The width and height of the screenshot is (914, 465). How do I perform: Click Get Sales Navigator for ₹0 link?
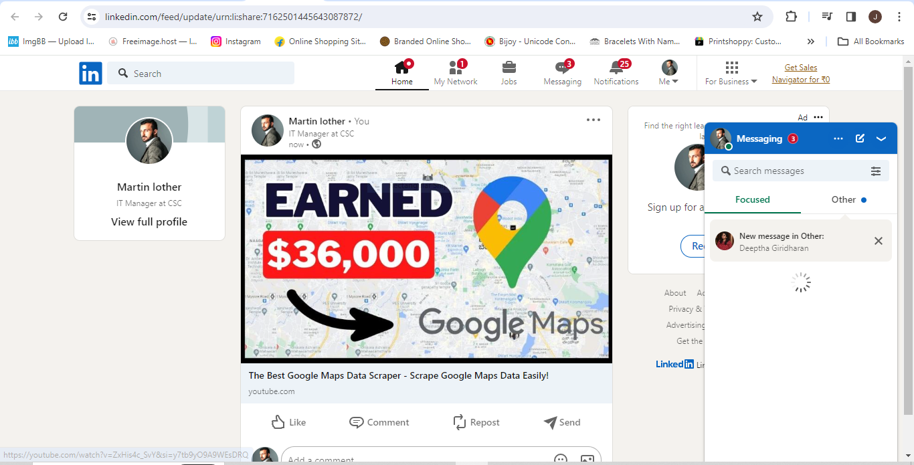coord(801,74)
